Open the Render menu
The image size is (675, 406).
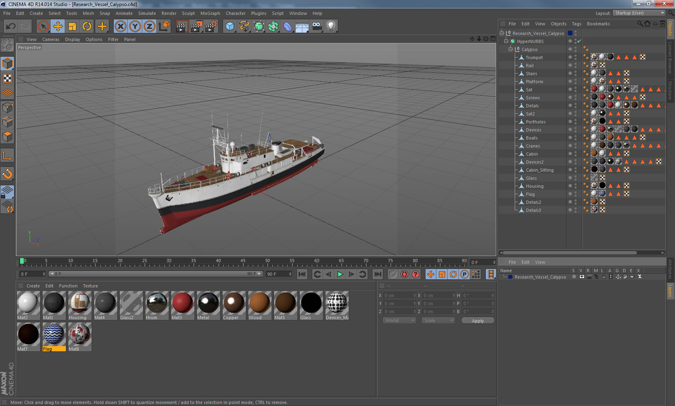click(x=169, y=13)
